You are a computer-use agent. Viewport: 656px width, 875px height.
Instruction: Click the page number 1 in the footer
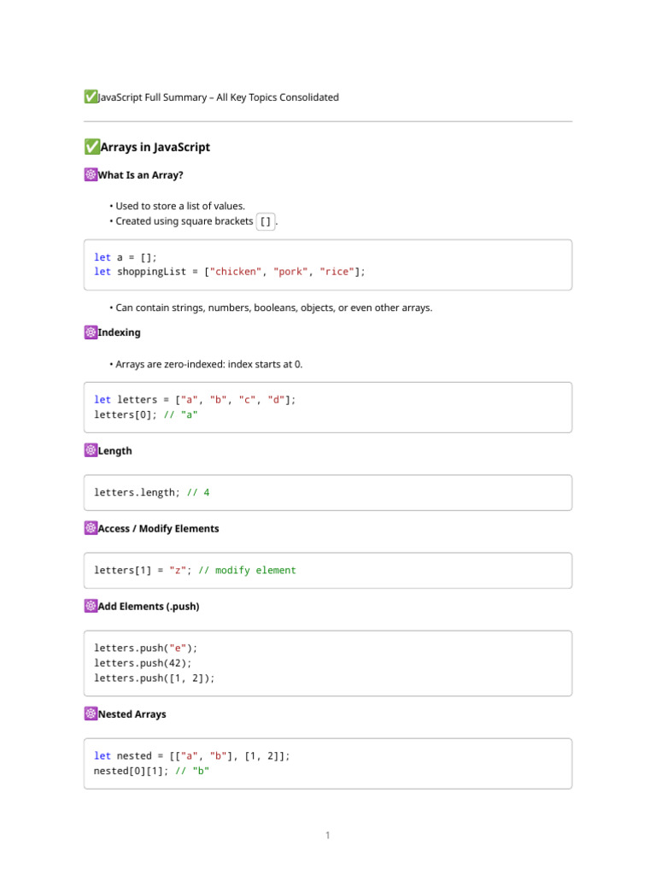click(327, 835)
